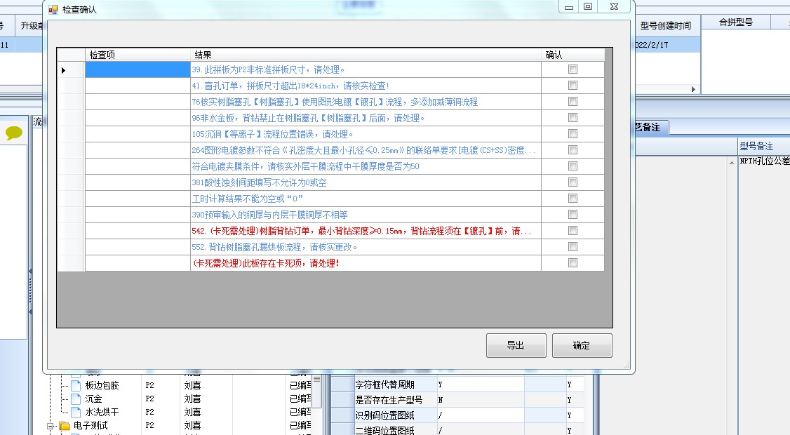Click result text 41.盲孔订单 拼板尺寸超出
Viewport: 790px width, 435px height.
[x=290, y=86]
